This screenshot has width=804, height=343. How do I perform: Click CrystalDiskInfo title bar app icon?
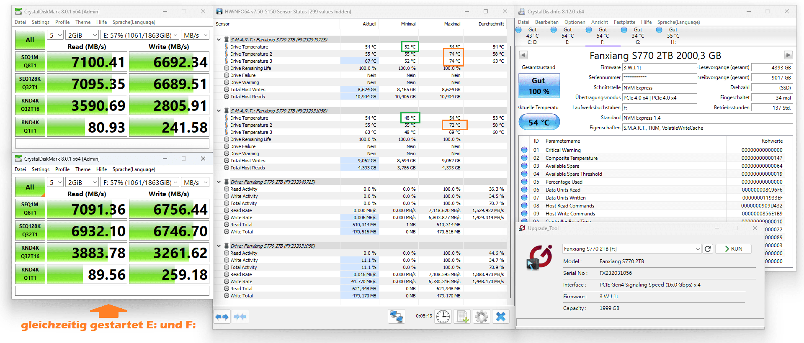click(x=522, y=11)
